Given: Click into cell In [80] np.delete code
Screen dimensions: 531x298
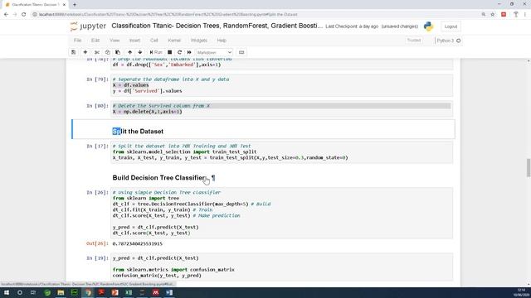Looking at the screenshot, I should (x=282, y=108).
